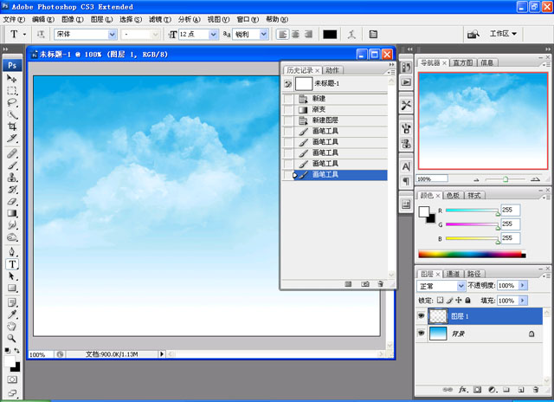This screenshot has width=554, height=402.
Task: Create new fill or adjustment layer
Action: [493, 390]
